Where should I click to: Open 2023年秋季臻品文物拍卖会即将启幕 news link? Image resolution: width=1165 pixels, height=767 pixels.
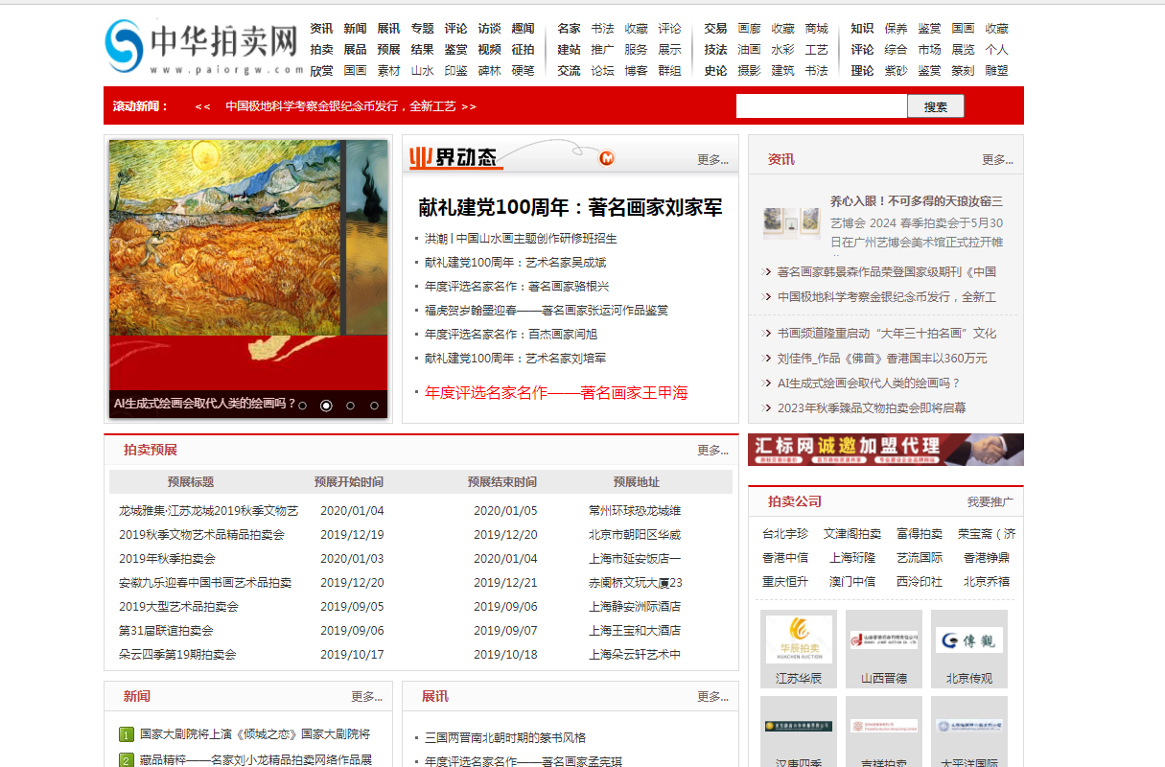coord(872,407)
